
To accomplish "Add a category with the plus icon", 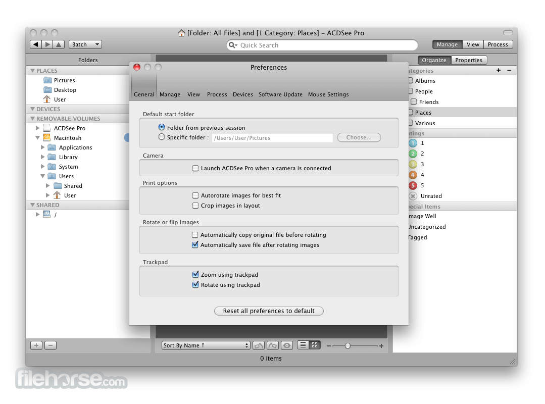I will (499, 71).
